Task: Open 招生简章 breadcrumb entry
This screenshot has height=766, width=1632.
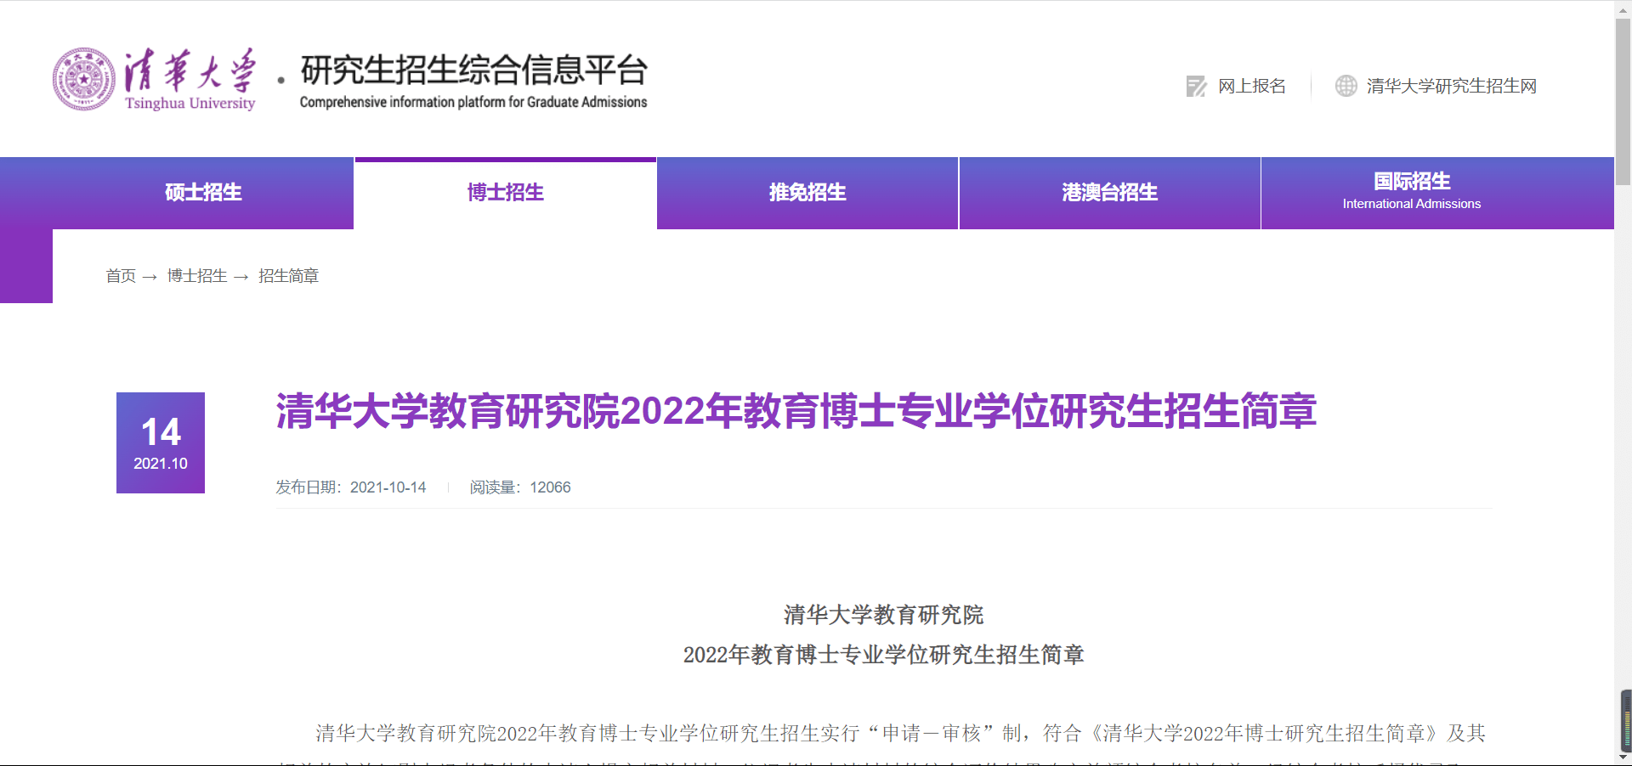Action: (287, 276)
